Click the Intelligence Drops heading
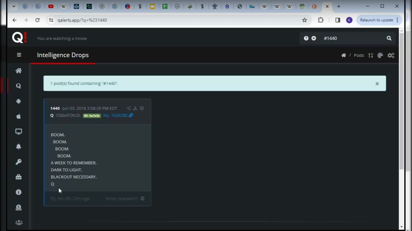This screenshot has height=231, width=412. point(63,55)
